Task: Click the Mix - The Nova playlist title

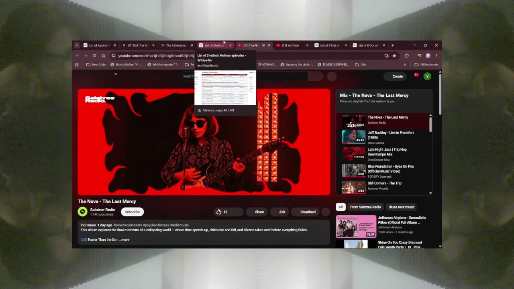Action: click(374, 96)
